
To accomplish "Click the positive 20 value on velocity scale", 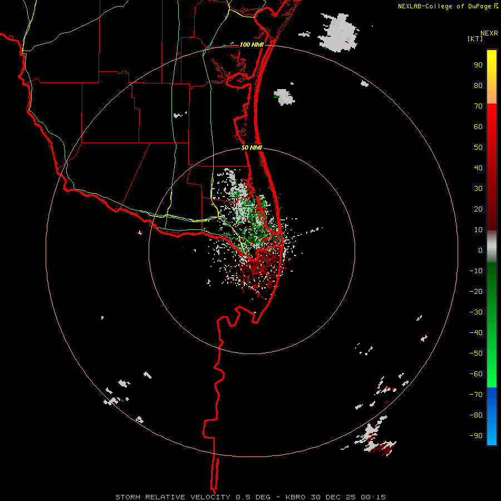I will (478, 209).
